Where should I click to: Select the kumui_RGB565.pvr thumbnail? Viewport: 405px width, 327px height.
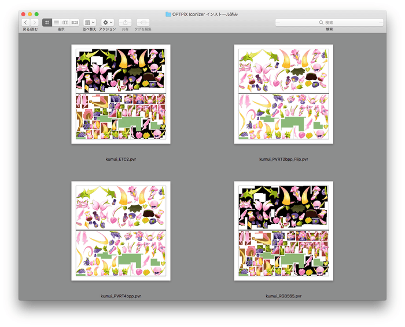pyautogui.click(x=283, y=231)
